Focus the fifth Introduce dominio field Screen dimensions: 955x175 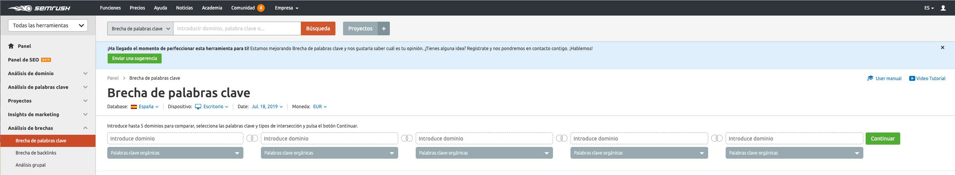(795, 139)
